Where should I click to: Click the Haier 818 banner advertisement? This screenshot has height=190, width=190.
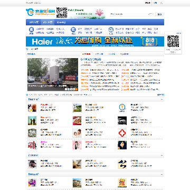pos(95,42)
